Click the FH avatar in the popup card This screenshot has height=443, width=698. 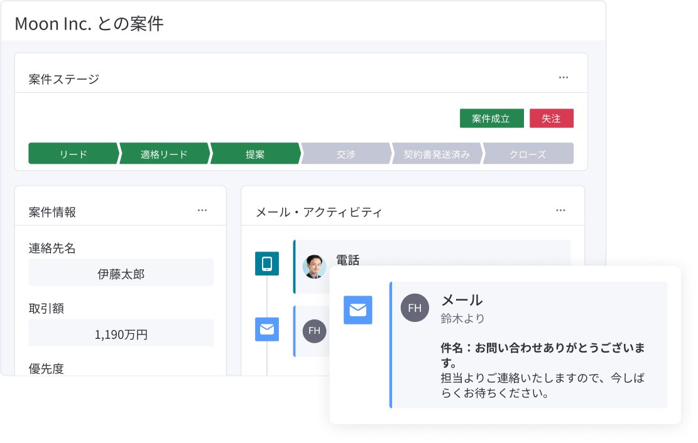(x=415, y=307)
